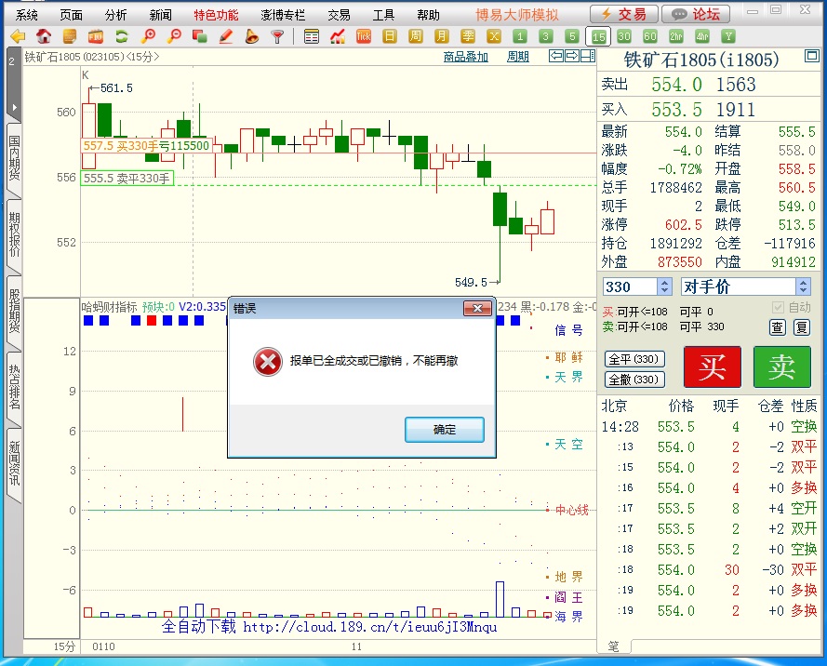Select the red pencil drawing tool
Screen dimensions: 827x666
coord(225,36)
